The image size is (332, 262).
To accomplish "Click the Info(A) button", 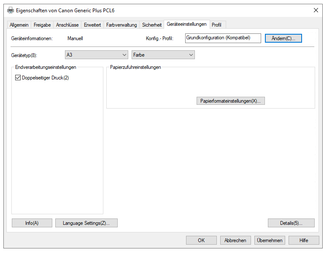I will (32, 223).
